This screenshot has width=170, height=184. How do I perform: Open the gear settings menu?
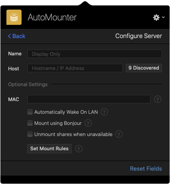[159, 17]
